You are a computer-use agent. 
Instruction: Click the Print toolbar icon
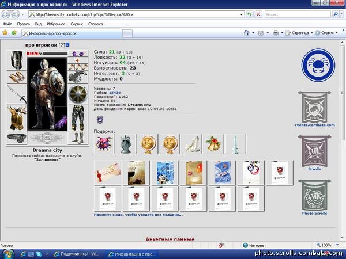[276, 33]
